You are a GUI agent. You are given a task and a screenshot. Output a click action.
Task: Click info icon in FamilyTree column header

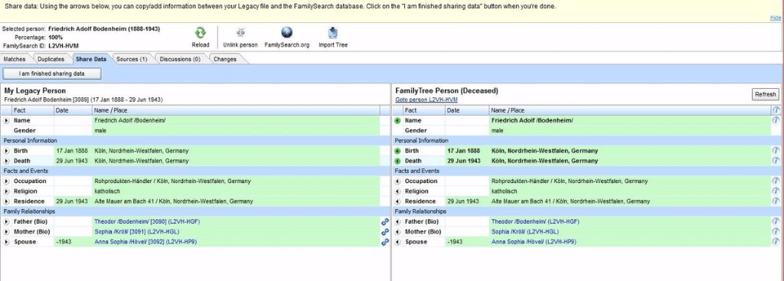point(776,110)
